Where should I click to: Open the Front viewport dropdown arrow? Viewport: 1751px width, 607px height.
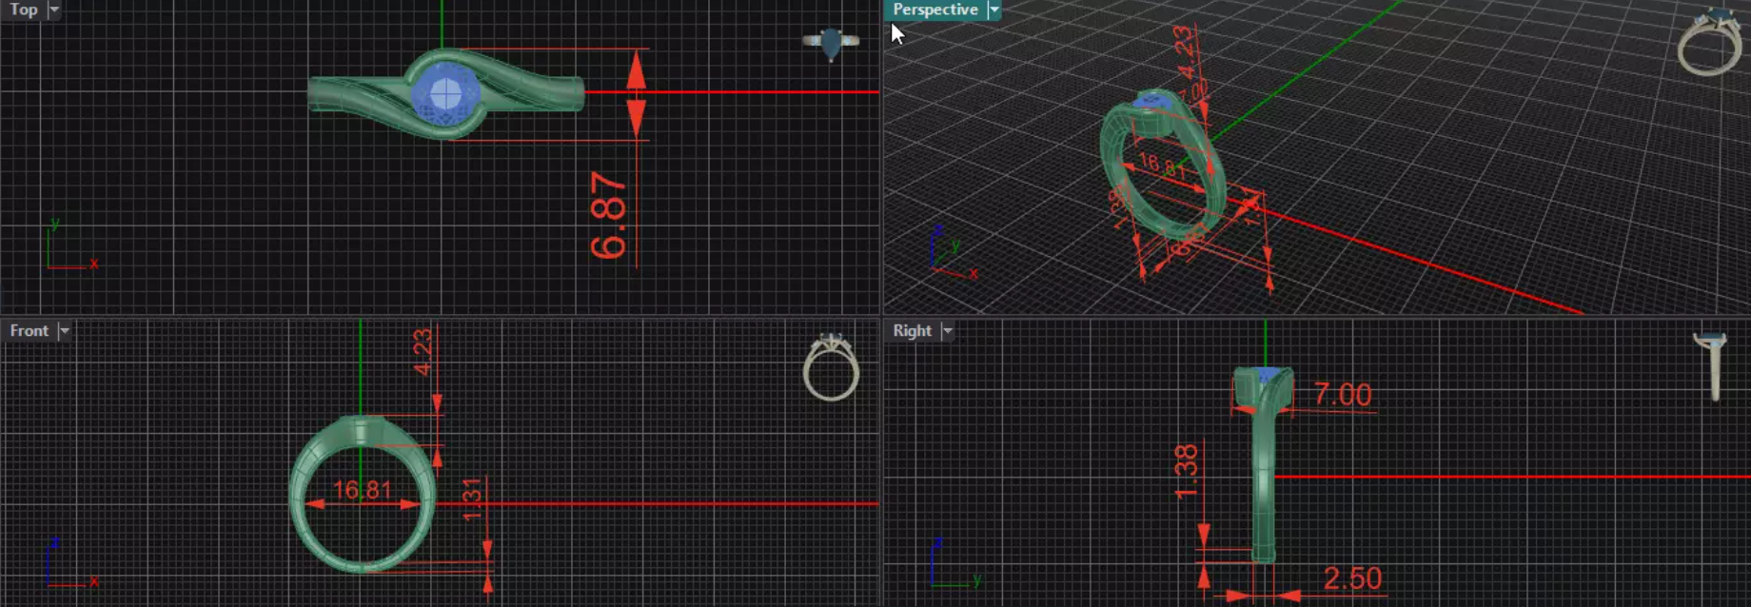pyautogui.click(x=64, y=330)
